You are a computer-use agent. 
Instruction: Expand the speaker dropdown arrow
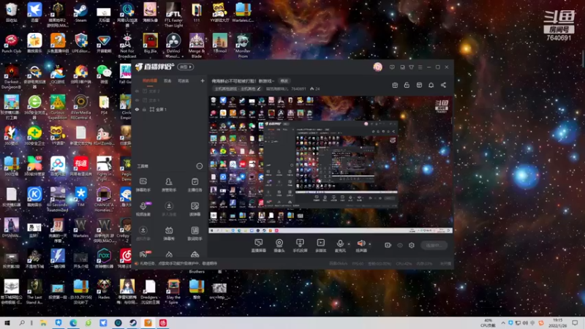(x=370, y=244)
